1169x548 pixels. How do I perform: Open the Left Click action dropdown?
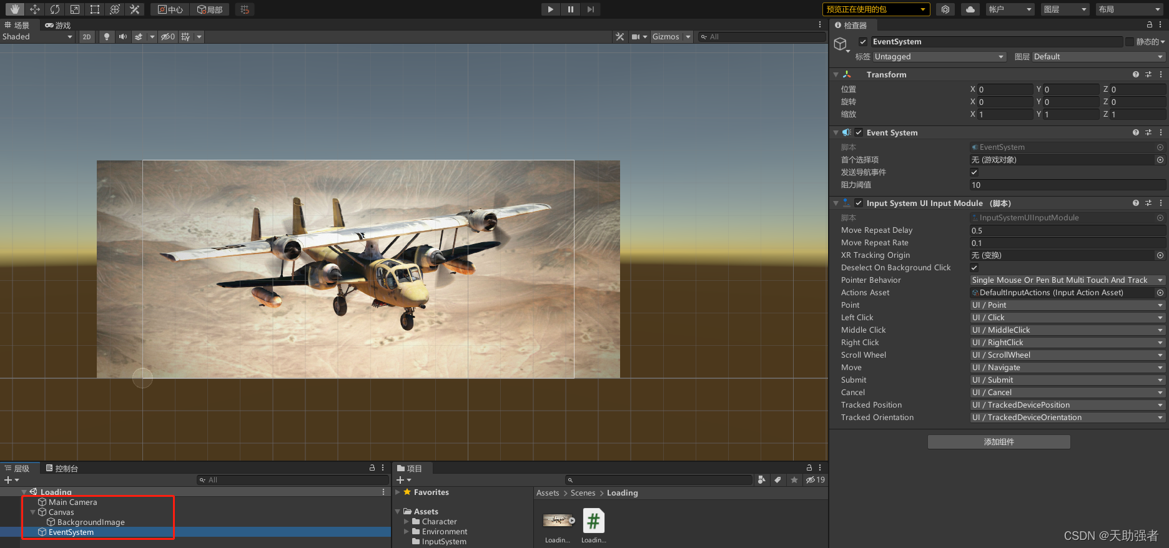click(x=1067, y=318)
